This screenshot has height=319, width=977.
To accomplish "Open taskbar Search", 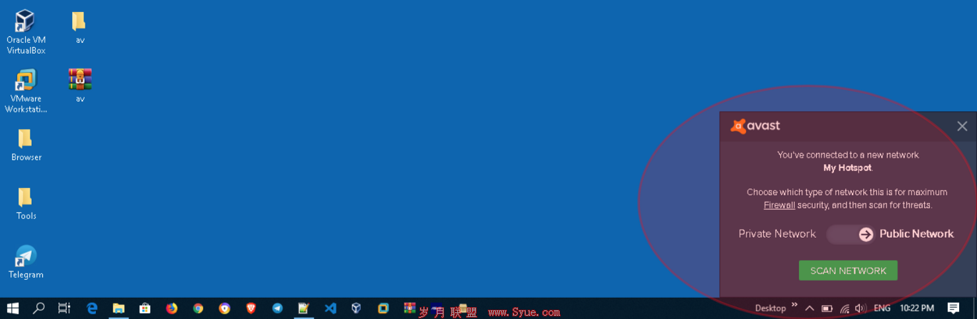I will tap(39, 308).
